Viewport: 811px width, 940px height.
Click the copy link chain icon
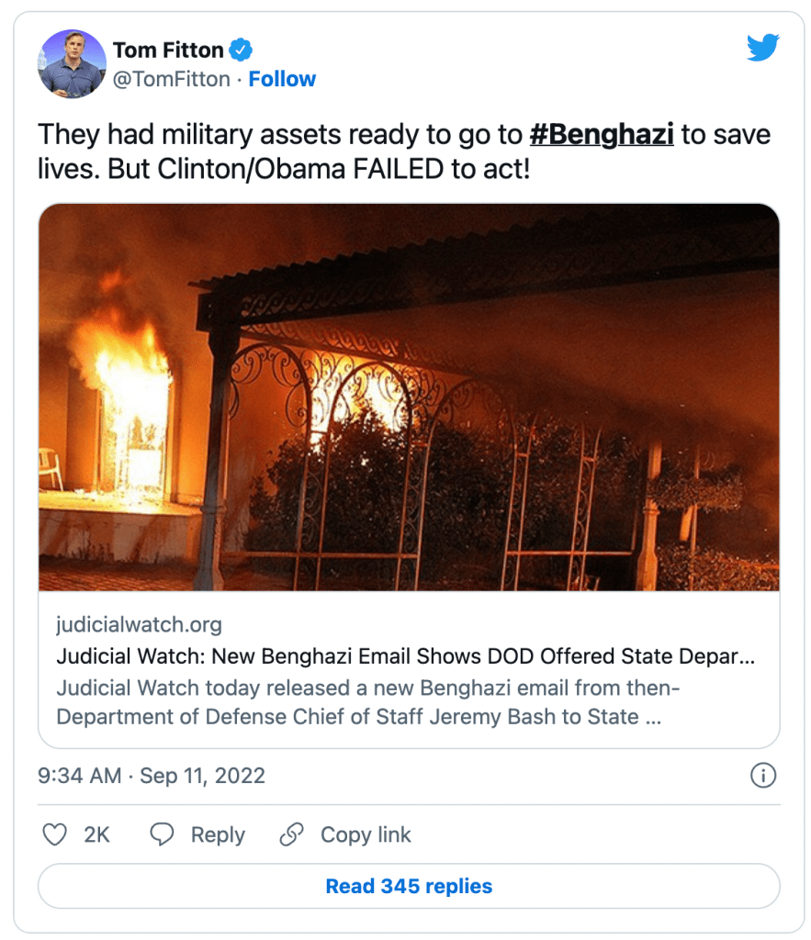(x=291, y=834)
